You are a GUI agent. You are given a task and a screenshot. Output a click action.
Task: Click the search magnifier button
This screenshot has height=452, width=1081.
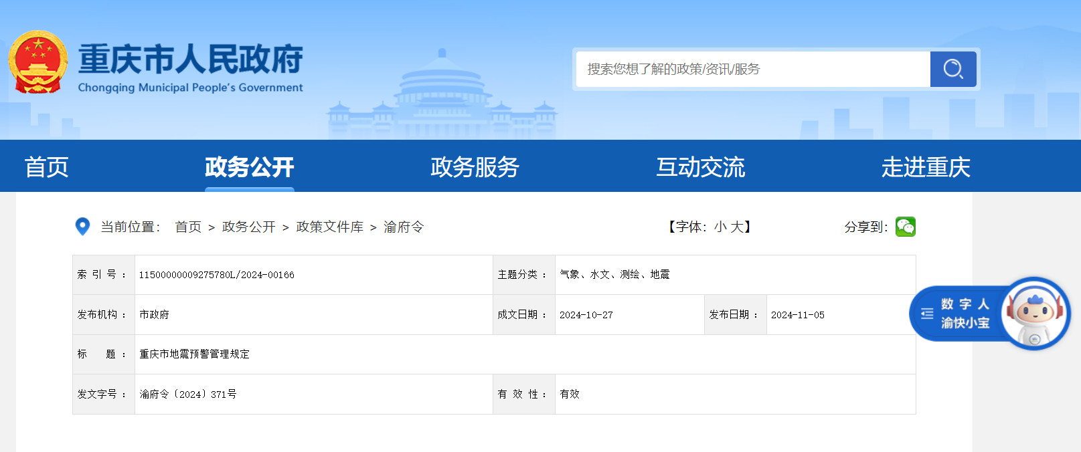(953, 69)
